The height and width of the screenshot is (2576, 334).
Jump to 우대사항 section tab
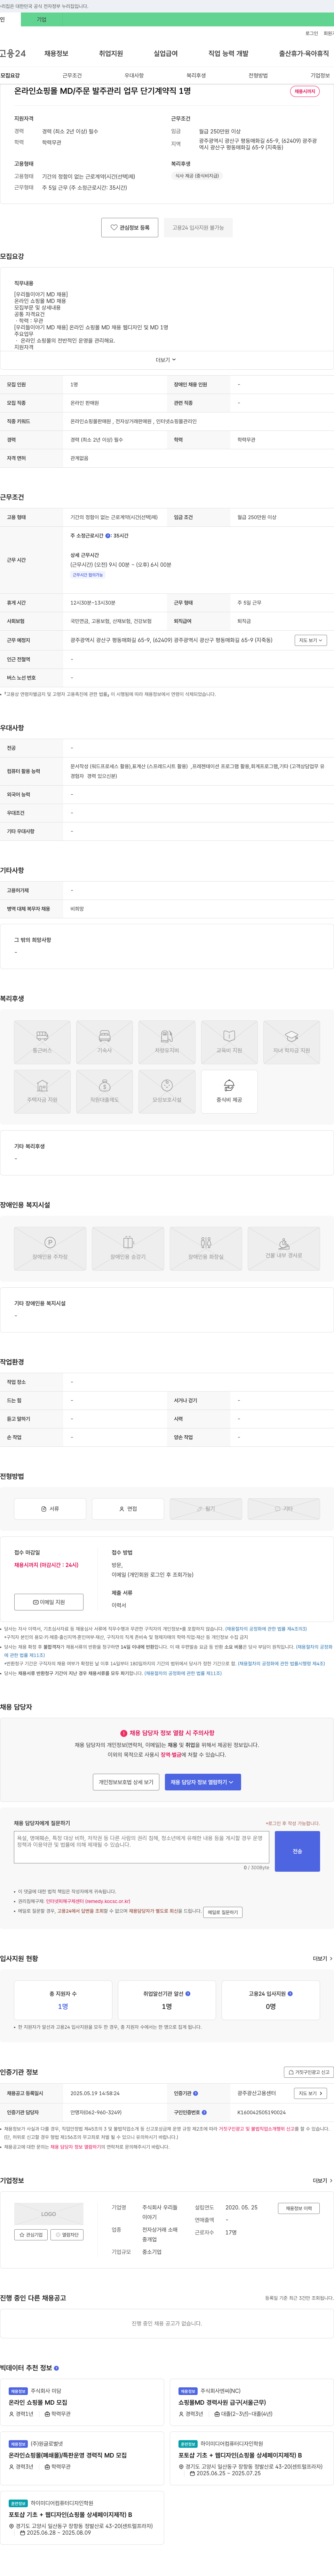[134, 76]
